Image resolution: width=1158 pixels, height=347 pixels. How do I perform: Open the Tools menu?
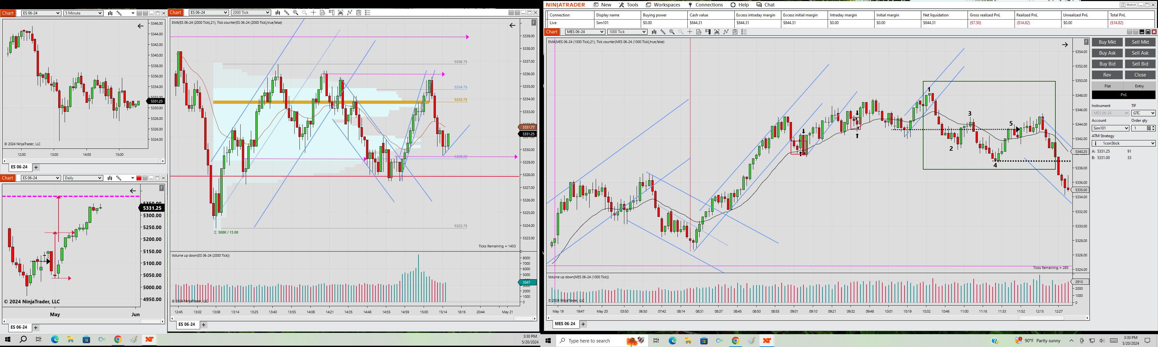pos(629,5)
